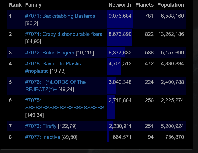The height and width of the screenshot is (153, 198).
Task: Click the networth value 664,571
Action: (122, 137)
